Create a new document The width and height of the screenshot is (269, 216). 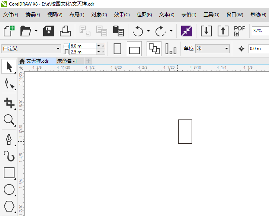pos(9,31)
